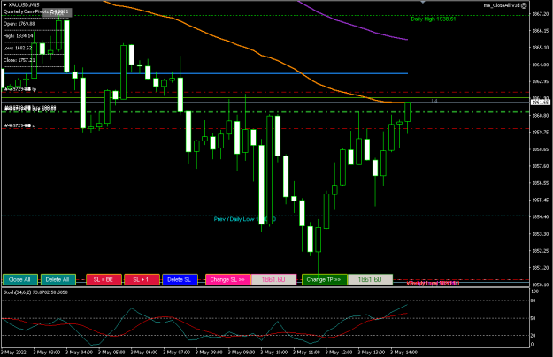Select the Prev / Daily Low label
Viewport: 553px width, 357px height.
point(245,219)
